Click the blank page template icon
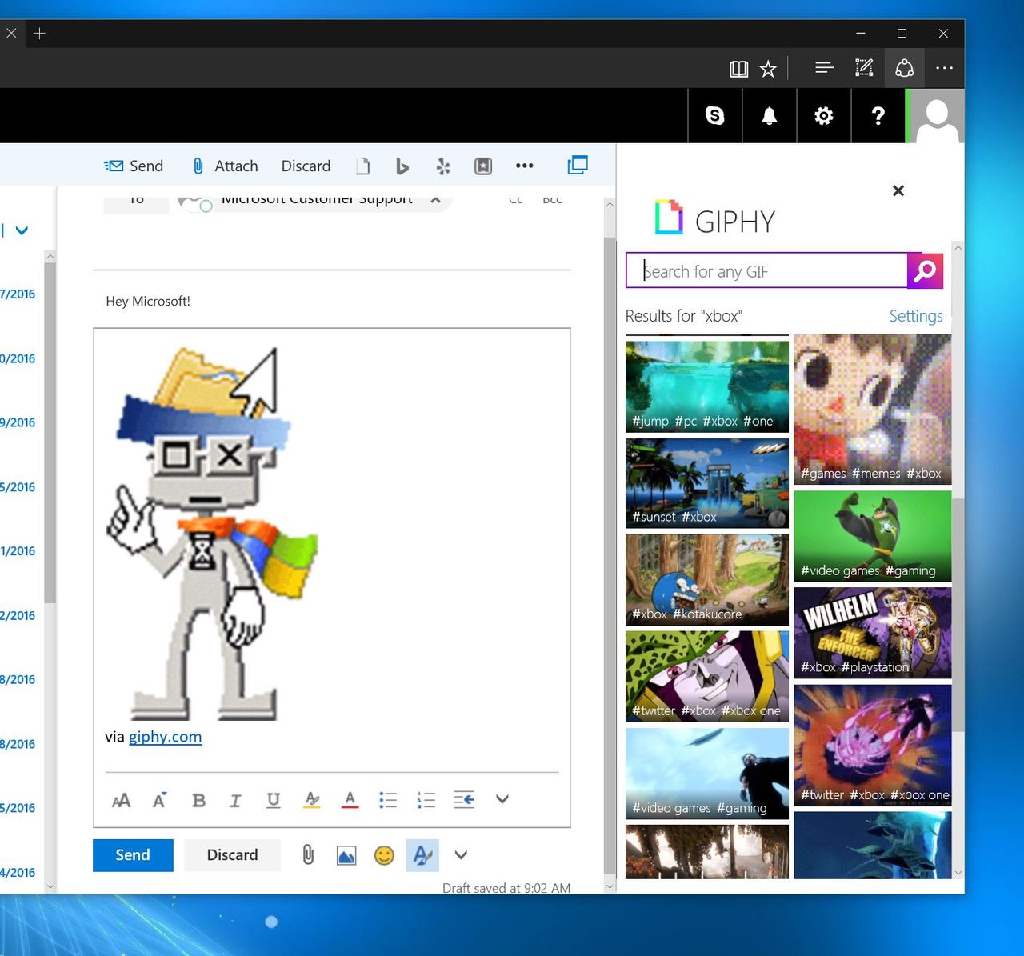The height and width of the screenshot is (956, 1024). 363,166
